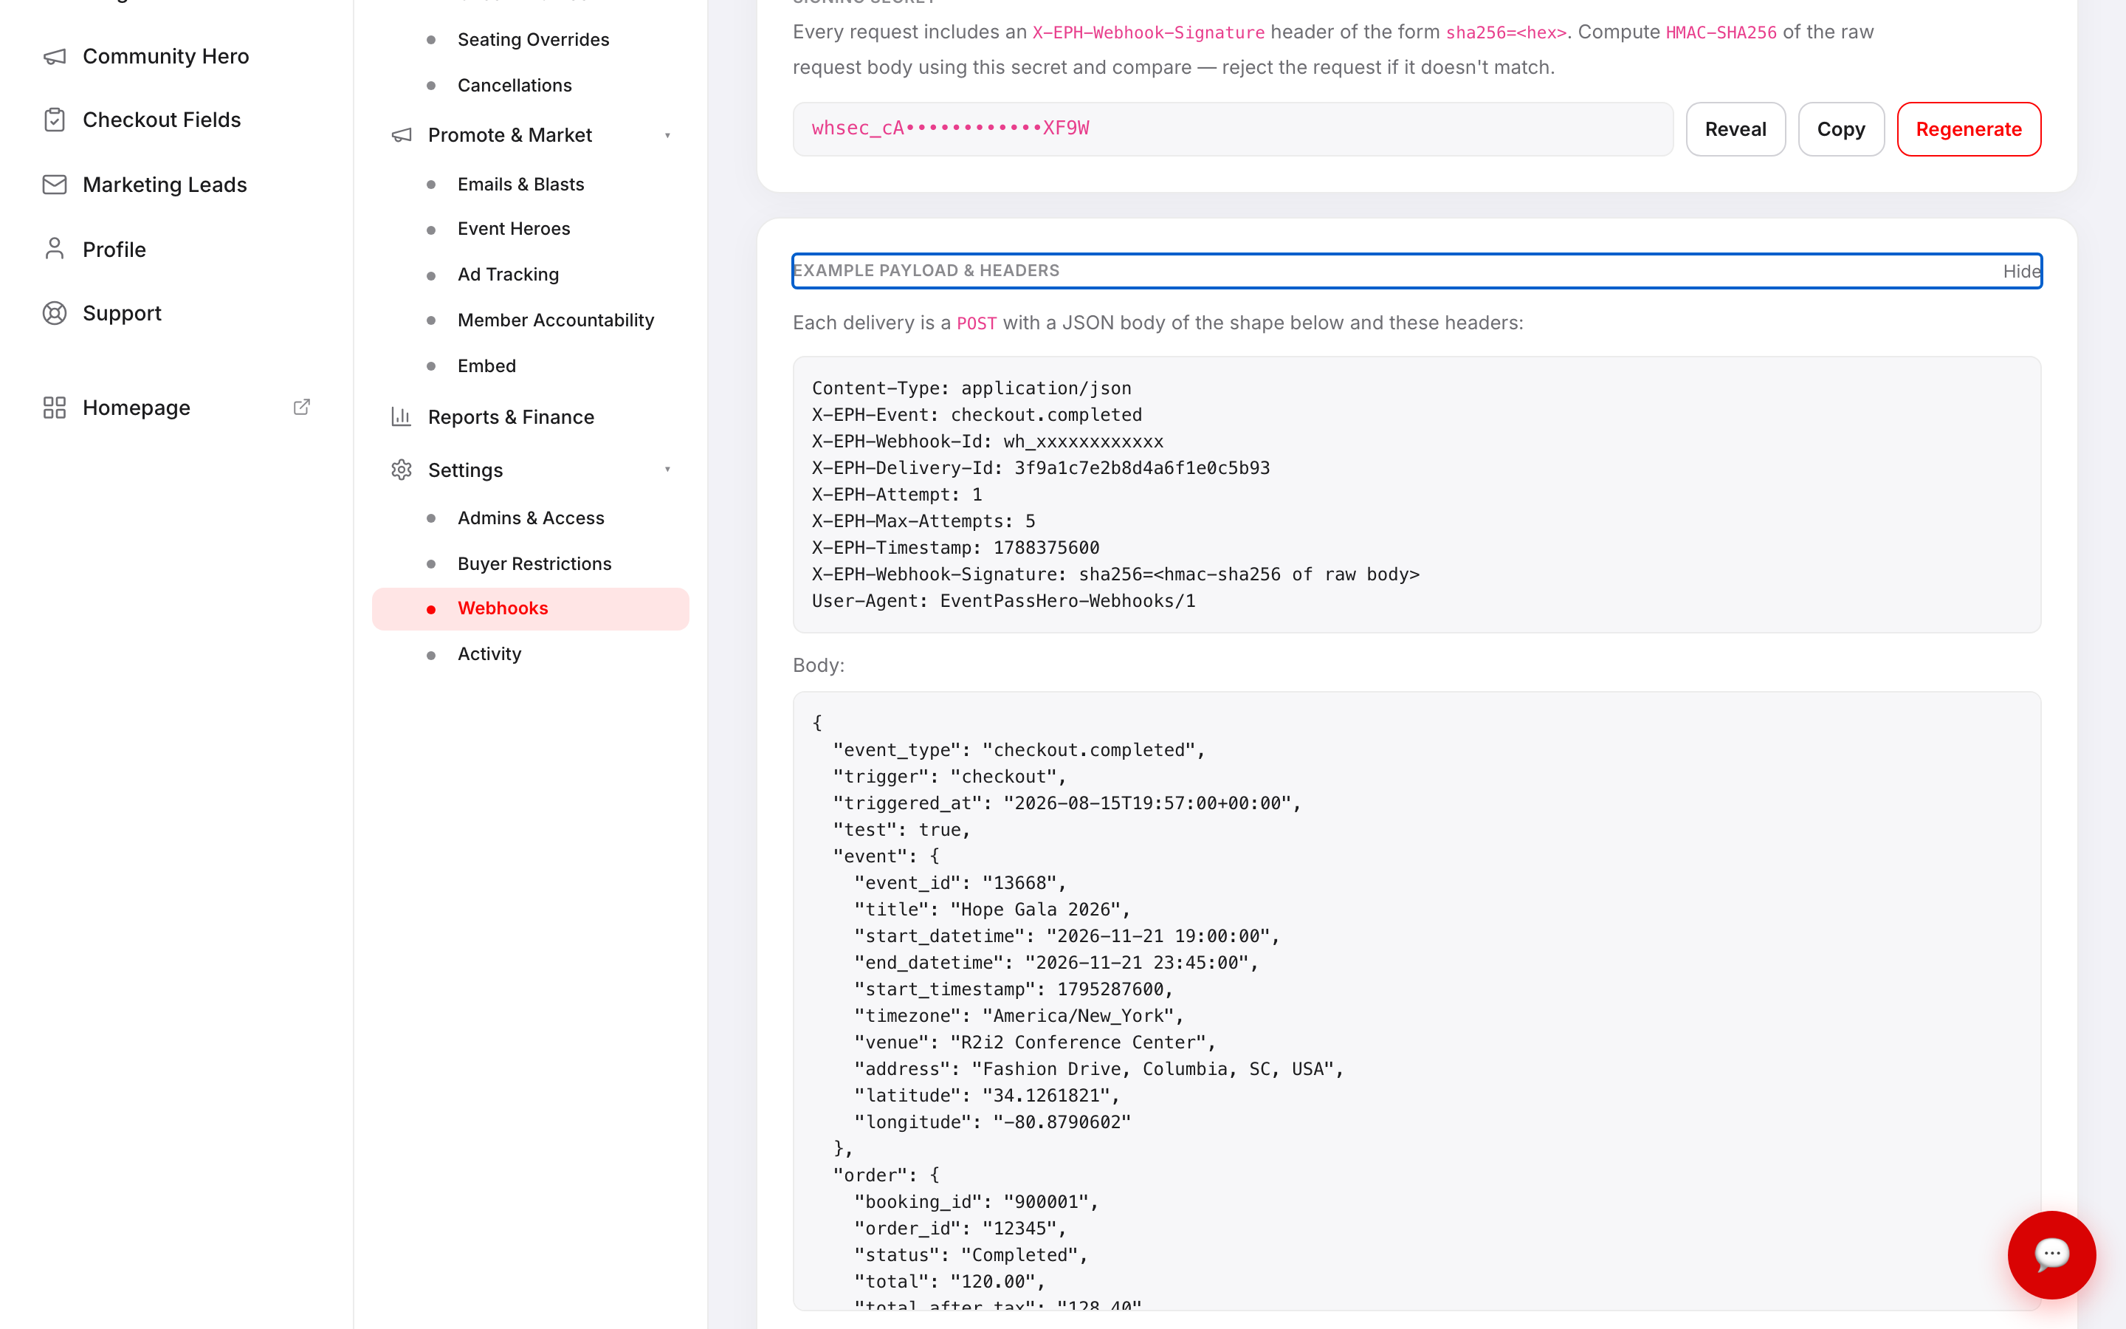Copy the signing secret
The width and height of the screenshot is (2126, 1329).
[1840, 129]
